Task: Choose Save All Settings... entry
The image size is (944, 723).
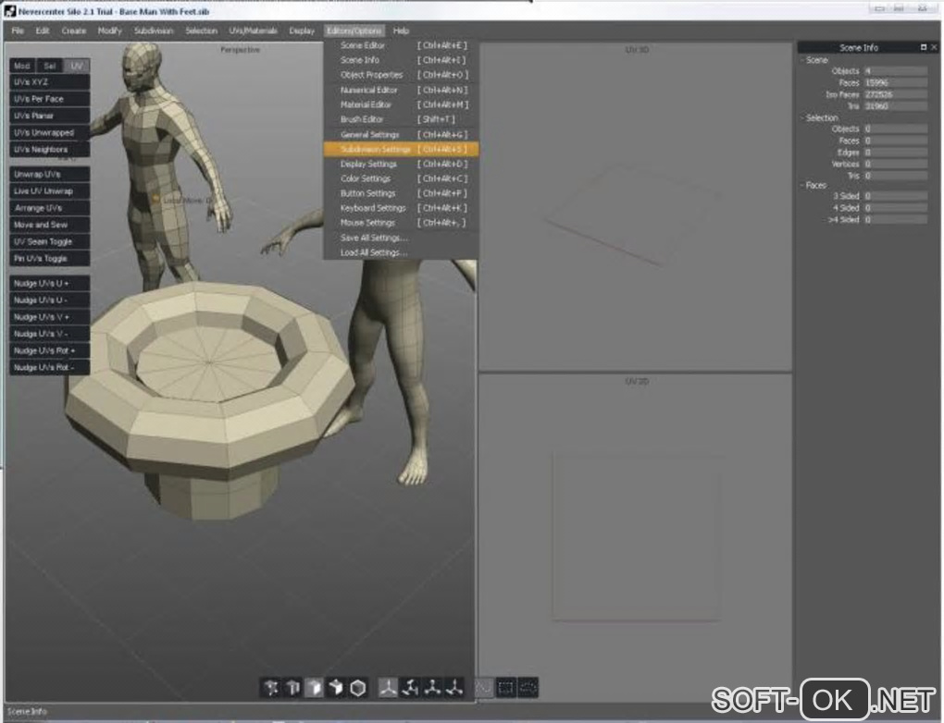Action: (x=401, y=239)
